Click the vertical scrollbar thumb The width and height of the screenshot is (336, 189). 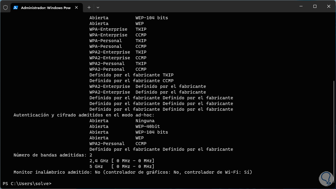[x=334, y=129]
